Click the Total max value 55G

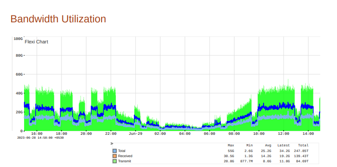click(231, 151)
